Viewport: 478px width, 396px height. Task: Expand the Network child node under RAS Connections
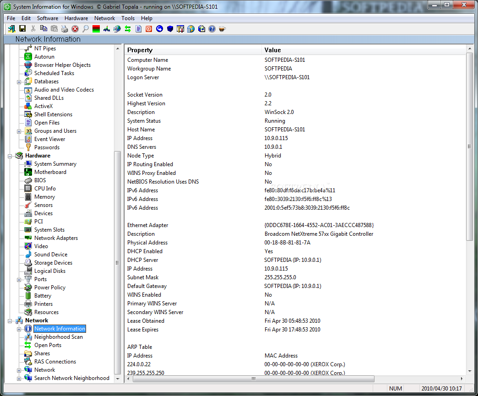19,370
